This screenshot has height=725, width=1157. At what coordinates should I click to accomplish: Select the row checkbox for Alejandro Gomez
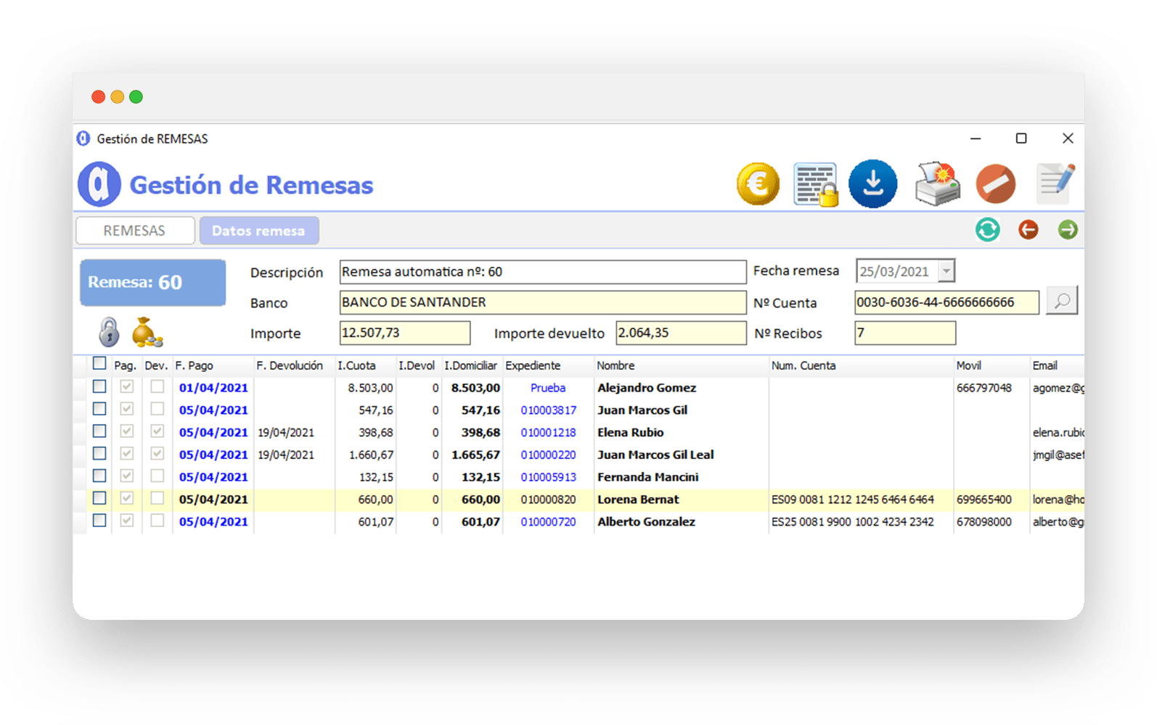point(99,387)
